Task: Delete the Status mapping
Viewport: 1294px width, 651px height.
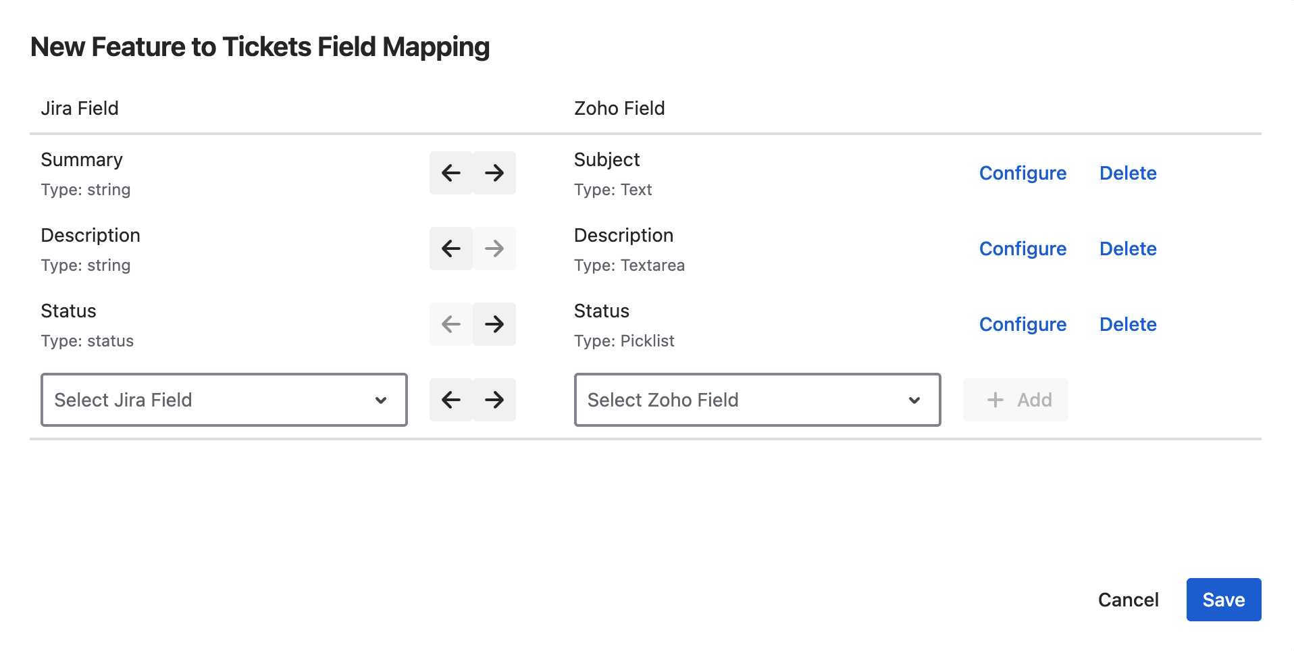Action: point(1128,324)
